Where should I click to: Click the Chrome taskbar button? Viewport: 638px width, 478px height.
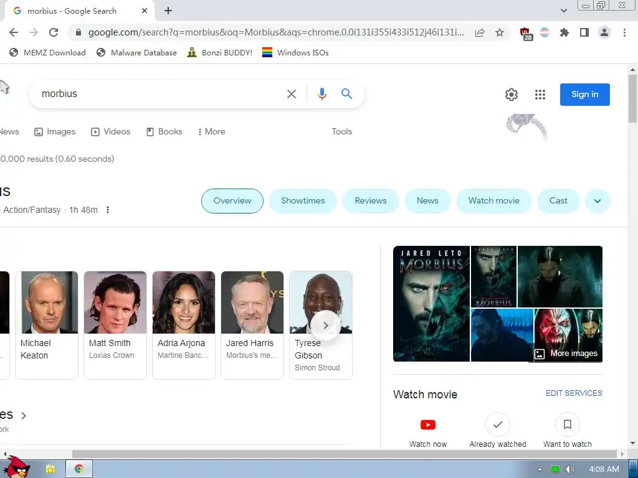[79, 469]
